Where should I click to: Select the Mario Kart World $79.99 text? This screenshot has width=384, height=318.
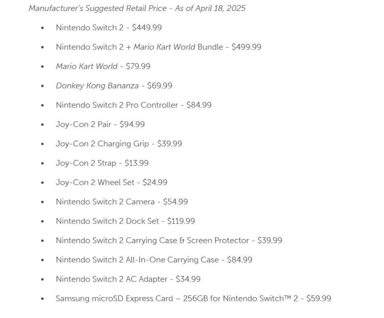coord(103,66)
